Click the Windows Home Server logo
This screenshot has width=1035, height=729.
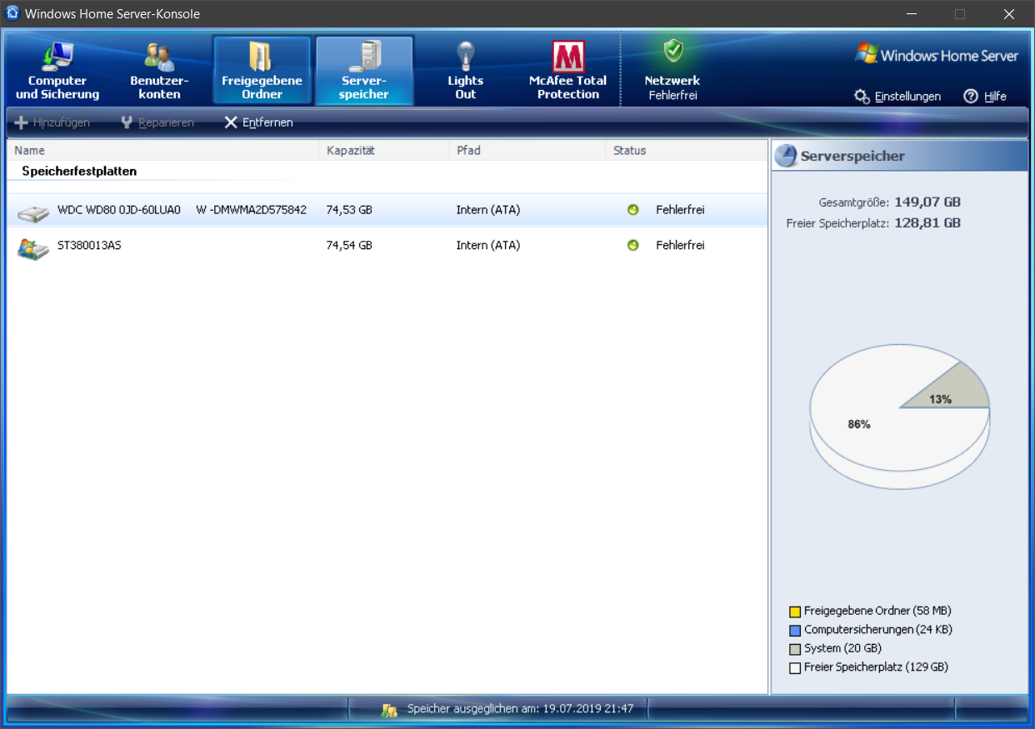[x=937, y=55]
